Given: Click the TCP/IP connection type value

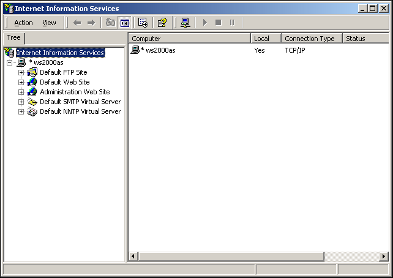Looking at the screenshot, I should coord(295,50).
